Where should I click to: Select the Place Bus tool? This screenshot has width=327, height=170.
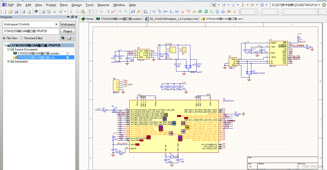[x=160, y=11]
